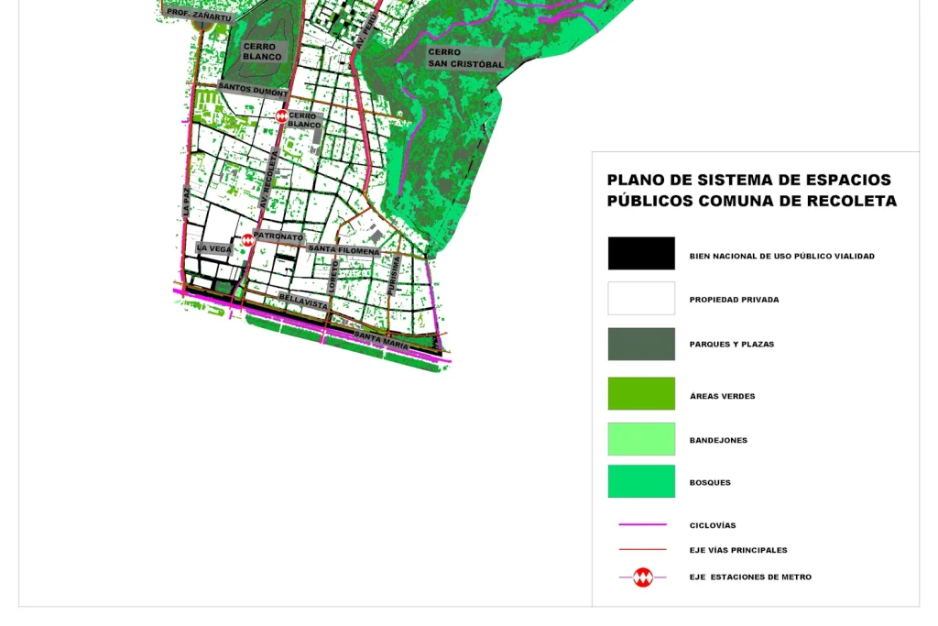Click the La Vega map label
This screenshot has height=626, width=938.
pos(213,248)
